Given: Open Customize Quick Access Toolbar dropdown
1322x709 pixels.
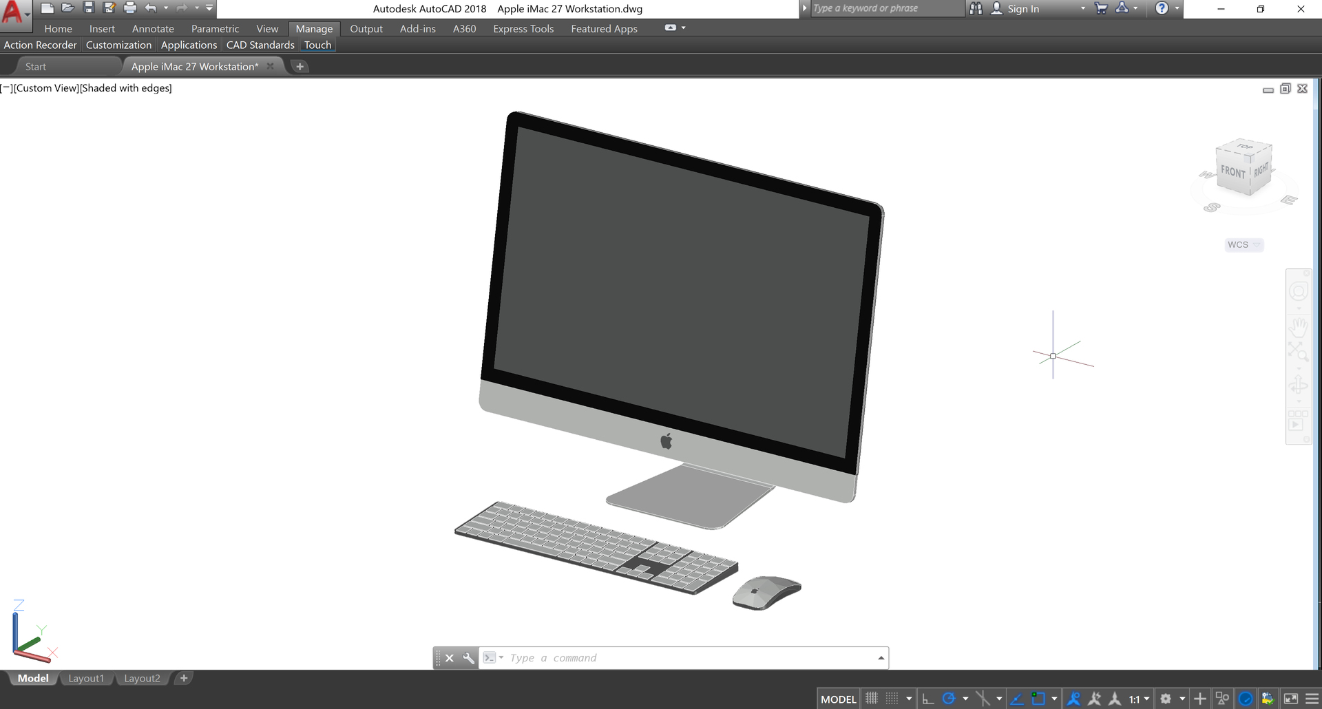Looking at the screenshot, I should pyautogui.click(x=209, y=8).
